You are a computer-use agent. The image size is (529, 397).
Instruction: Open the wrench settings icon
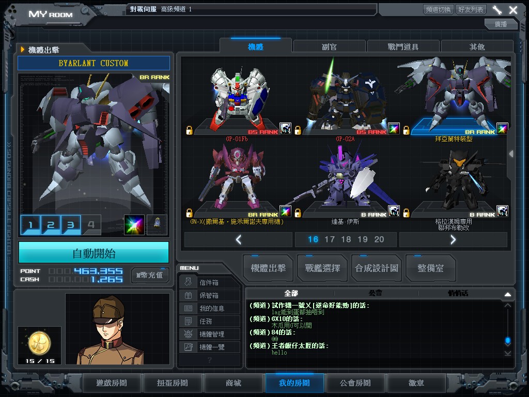(x=497, y=10)
